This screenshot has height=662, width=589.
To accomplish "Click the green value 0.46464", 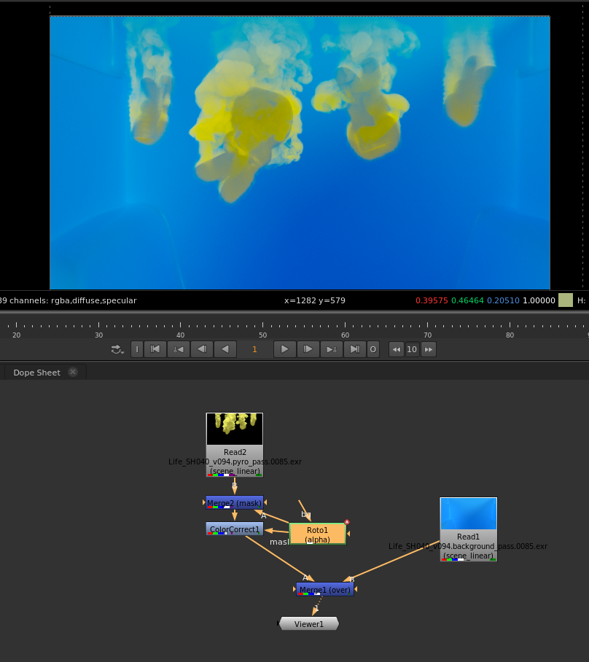I will click(x=467, y=300).
